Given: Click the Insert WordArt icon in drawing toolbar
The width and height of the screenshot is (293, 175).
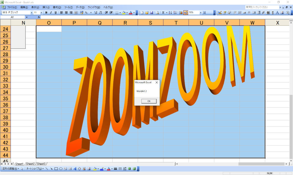Looking at the screenshot, I should pyautogui.click(x=75, y=169).
